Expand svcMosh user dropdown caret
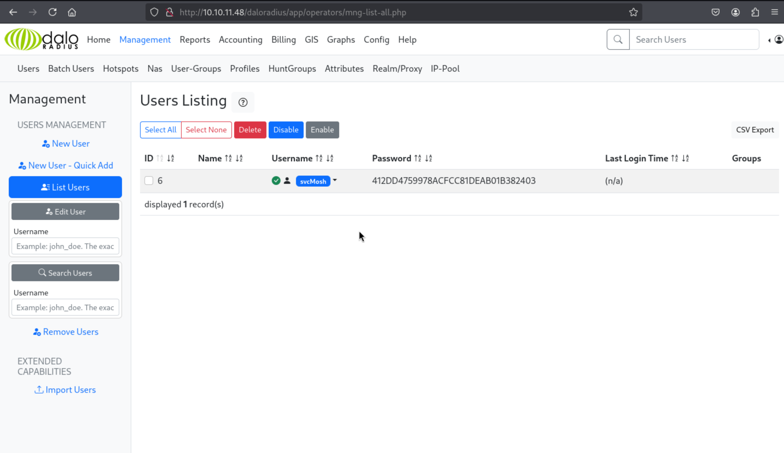 pos(335,180)
